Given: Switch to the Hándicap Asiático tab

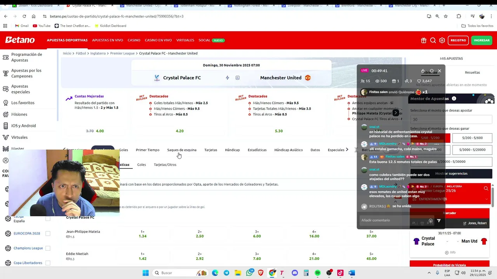Looking at the screenshot, I should pyautogui.click(x=288, y=150).
